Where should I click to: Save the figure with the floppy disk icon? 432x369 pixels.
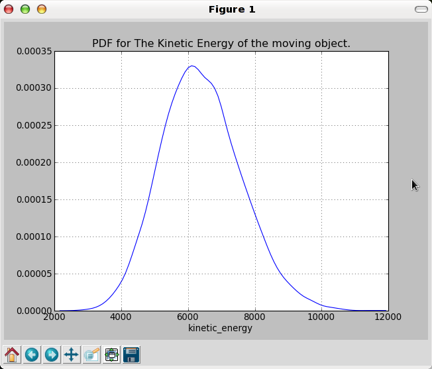(131, 354)
